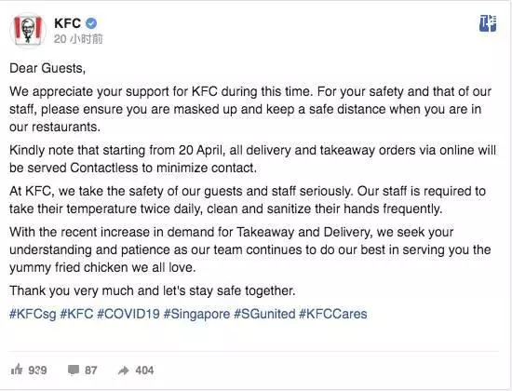Click the blue icon in post's top-right corner

(x=488, y=23)
